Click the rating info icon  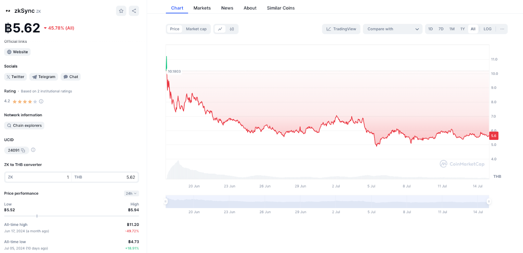tap(41, 102)
